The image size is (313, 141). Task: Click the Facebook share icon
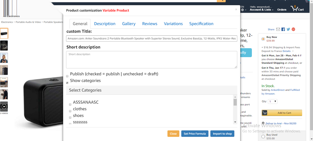click(283, 29)
